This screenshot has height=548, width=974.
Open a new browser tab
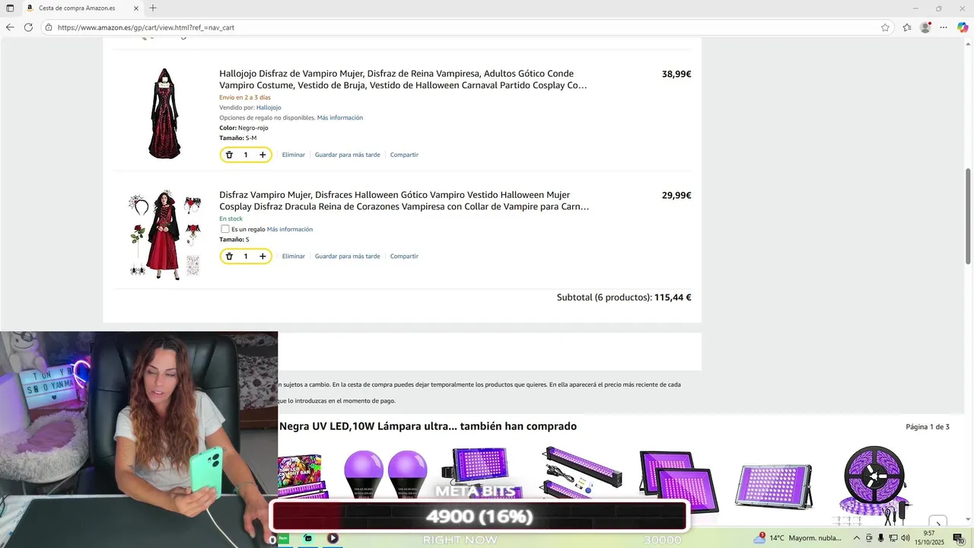coord(153,8)
